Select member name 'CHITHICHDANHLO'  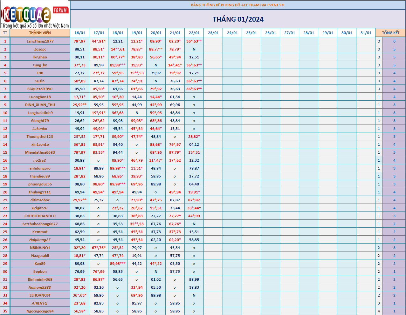click(40, 216)
